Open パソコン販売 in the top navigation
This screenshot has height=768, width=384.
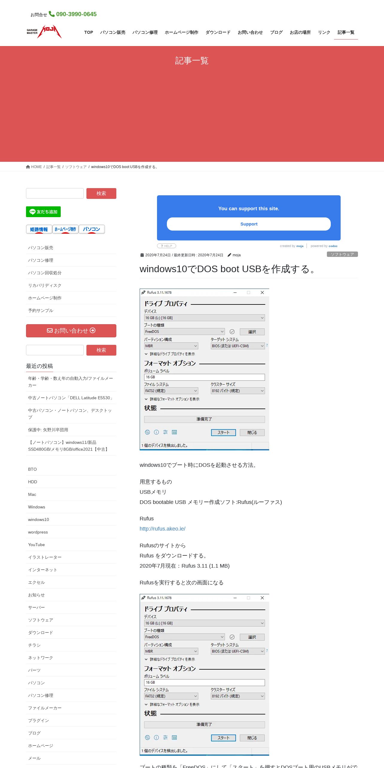tap(113, 32)
